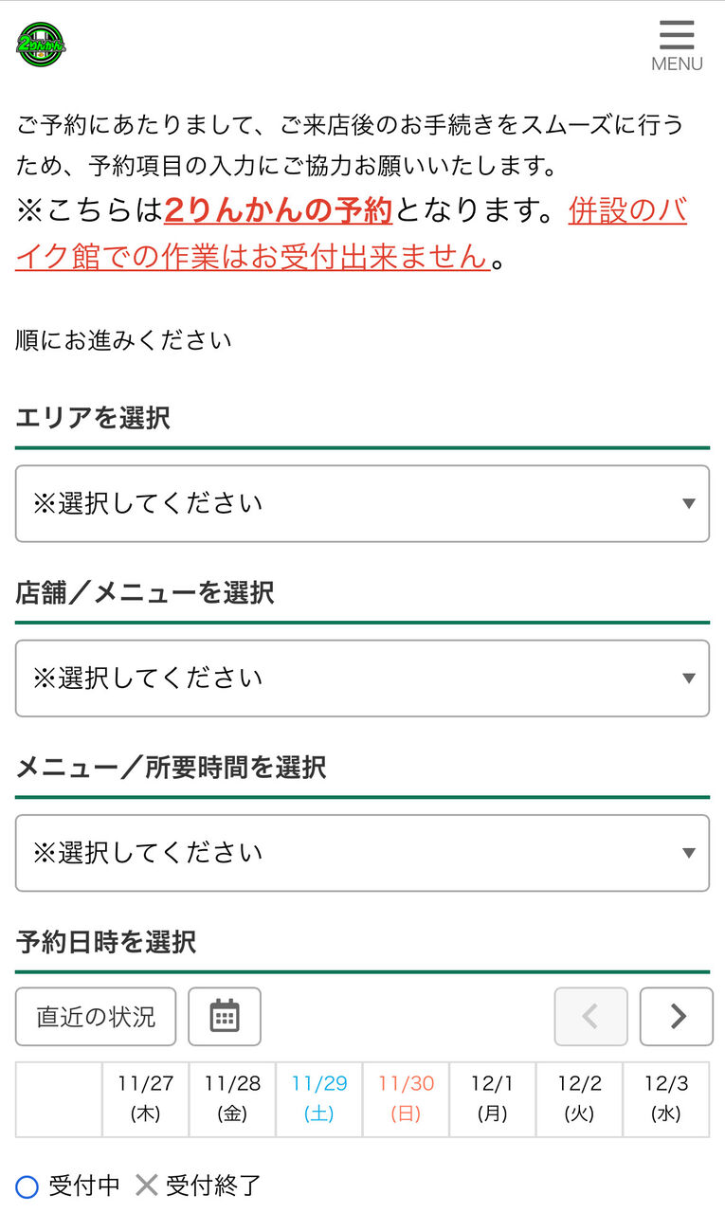Image resolution: width=725 pixels, height=1213 pixels.
Task: Click the blue circle 受付中 legend icon
Action: click(x=27, y=1186)
